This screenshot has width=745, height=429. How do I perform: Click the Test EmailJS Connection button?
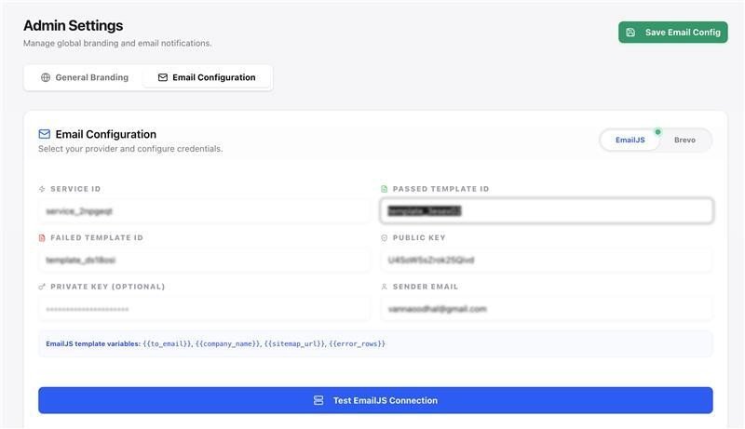click(375, 400)
